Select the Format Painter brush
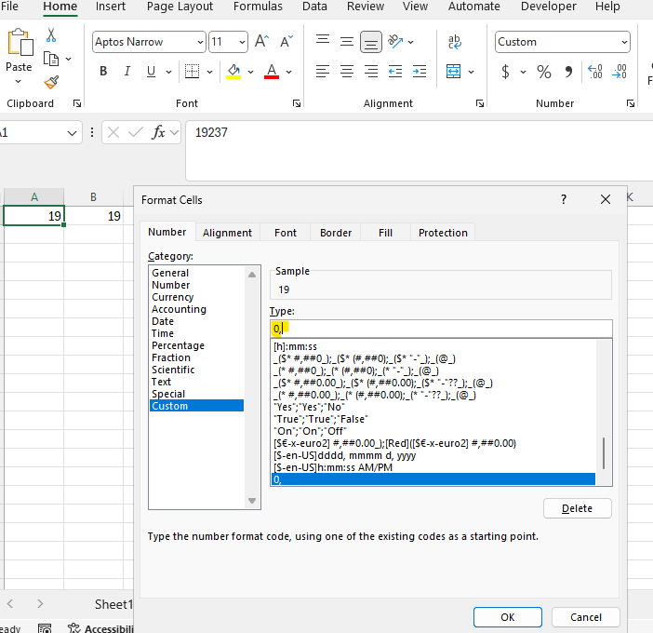Viewport: 653px width, 633px height. (51, 82)
